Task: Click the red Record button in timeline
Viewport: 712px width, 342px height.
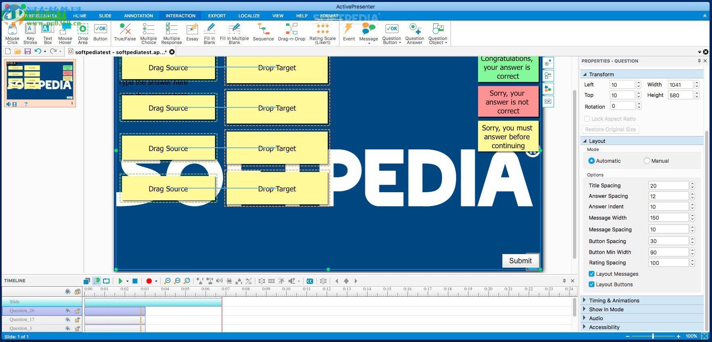Action: (149, 281)
